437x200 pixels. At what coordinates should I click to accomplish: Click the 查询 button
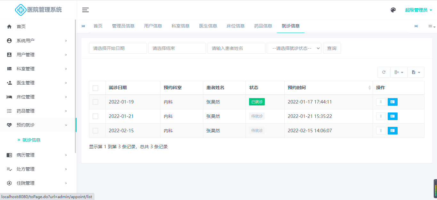tap(332, 48)
